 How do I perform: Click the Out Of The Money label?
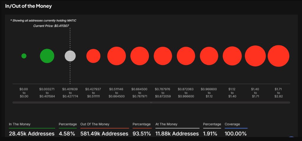pos(95,124)
